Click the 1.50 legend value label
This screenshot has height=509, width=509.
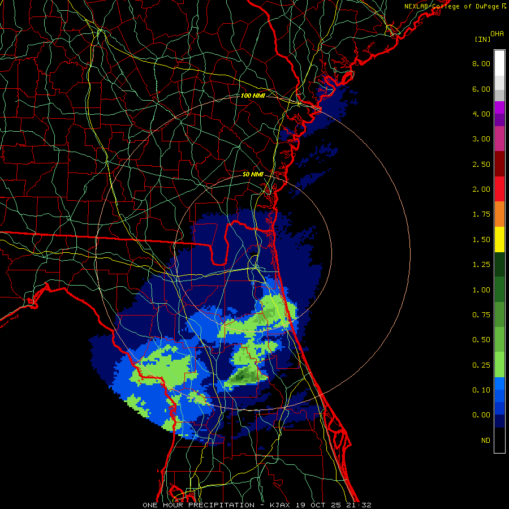point(481,240)
